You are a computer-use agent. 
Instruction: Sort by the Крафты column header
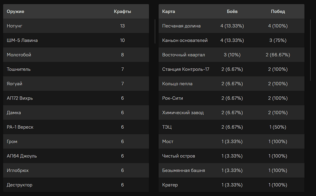click(x=122, y=11)
